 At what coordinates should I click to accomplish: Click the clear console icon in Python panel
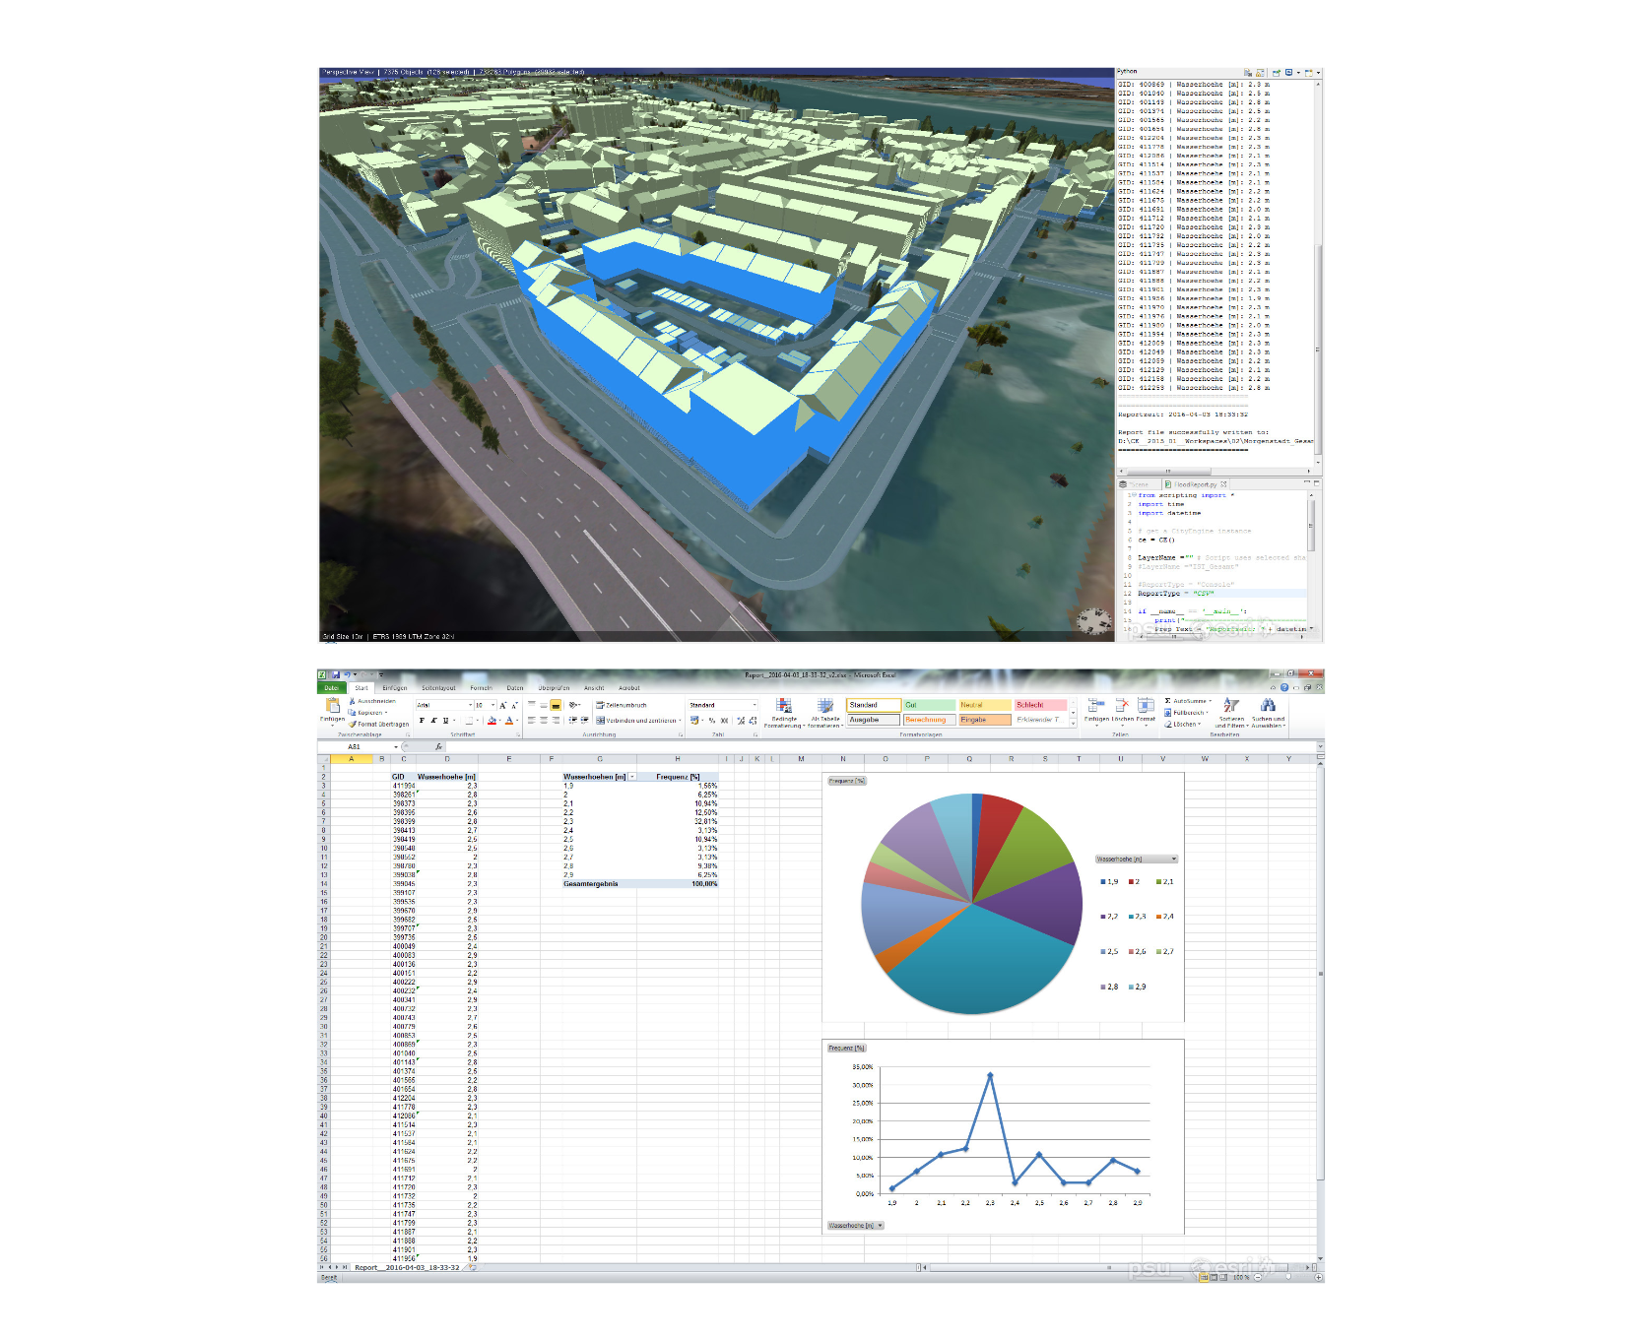(x=1248, y=73)
